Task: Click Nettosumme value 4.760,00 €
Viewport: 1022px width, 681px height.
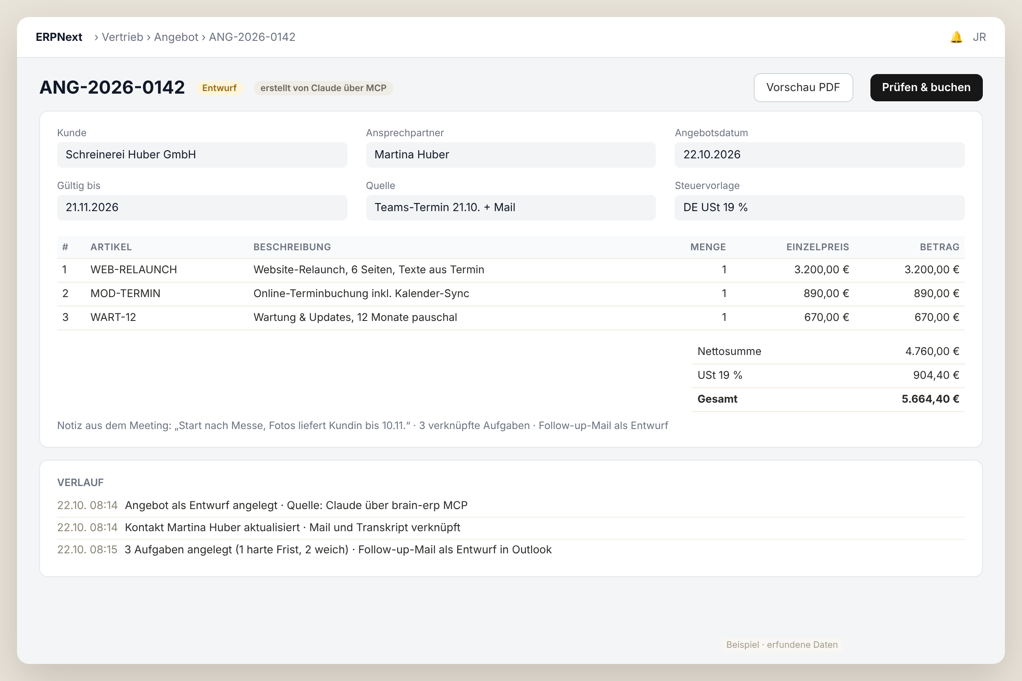Action: (x=932, y=352)
